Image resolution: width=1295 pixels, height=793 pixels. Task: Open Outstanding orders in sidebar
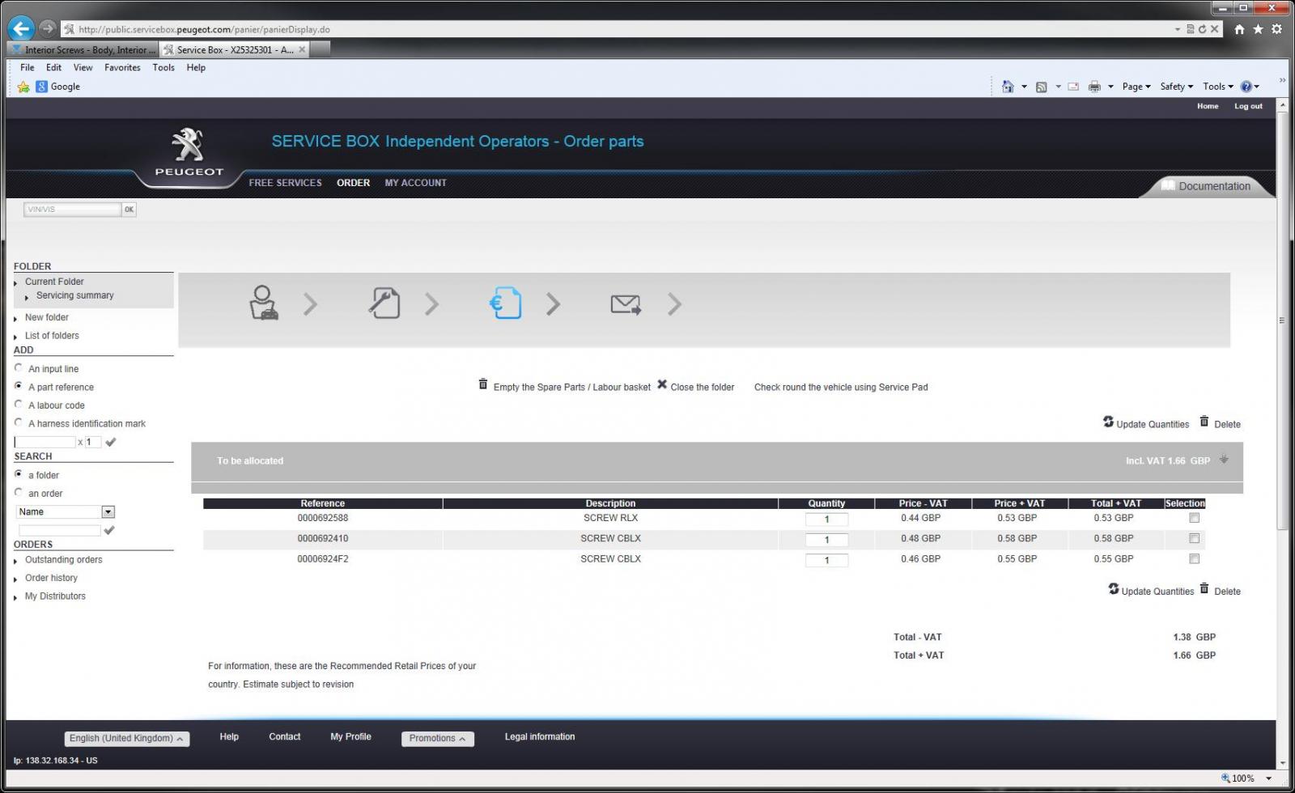pos(63,560)
